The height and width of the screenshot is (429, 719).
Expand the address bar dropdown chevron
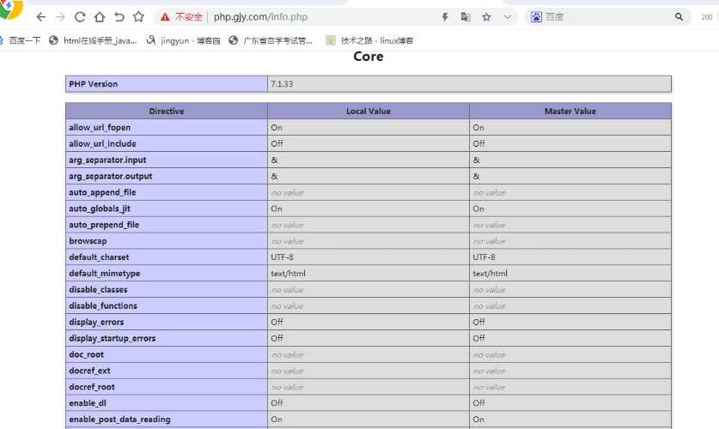pos(507,17)
